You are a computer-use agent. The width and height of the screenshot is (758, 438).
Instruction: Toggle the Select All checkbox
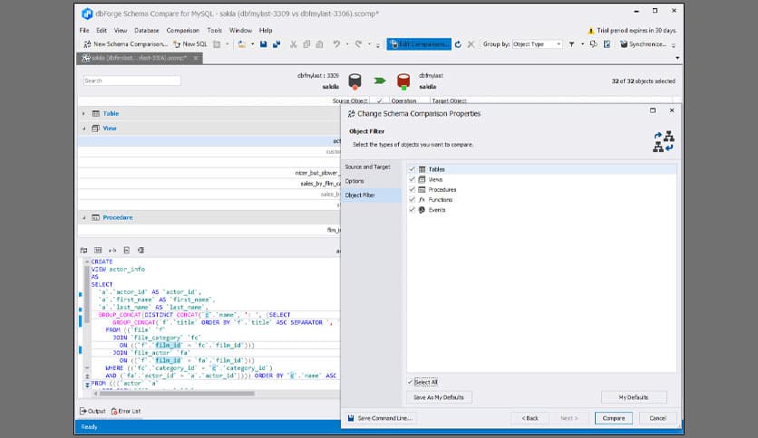point(410,382)
